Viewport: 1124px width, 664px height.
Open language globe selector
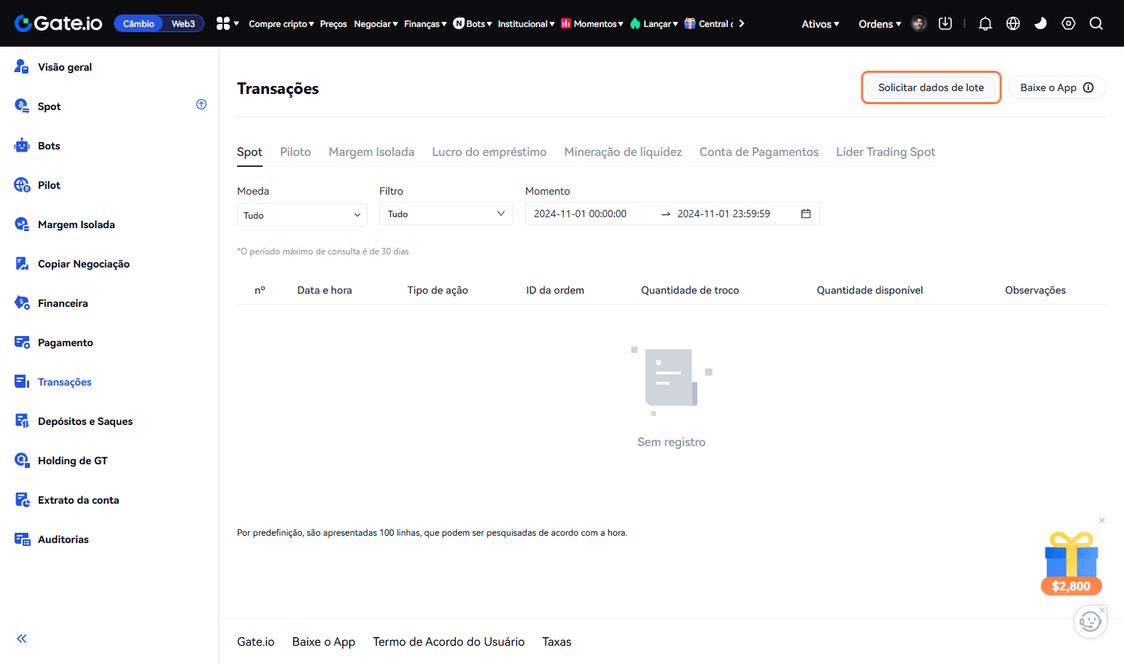pos(1013,23)
